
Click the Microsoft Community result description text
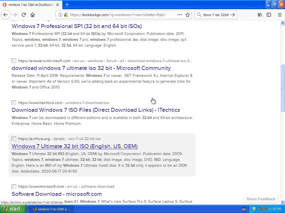point(102,81)
